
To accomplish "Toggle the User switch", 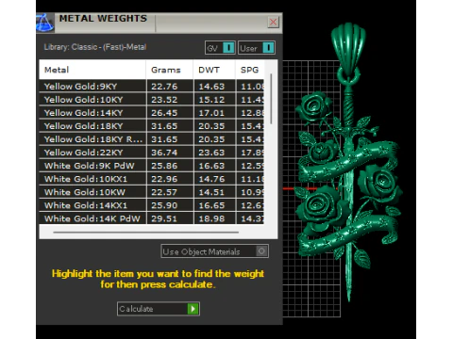I will tap(257, 48).
